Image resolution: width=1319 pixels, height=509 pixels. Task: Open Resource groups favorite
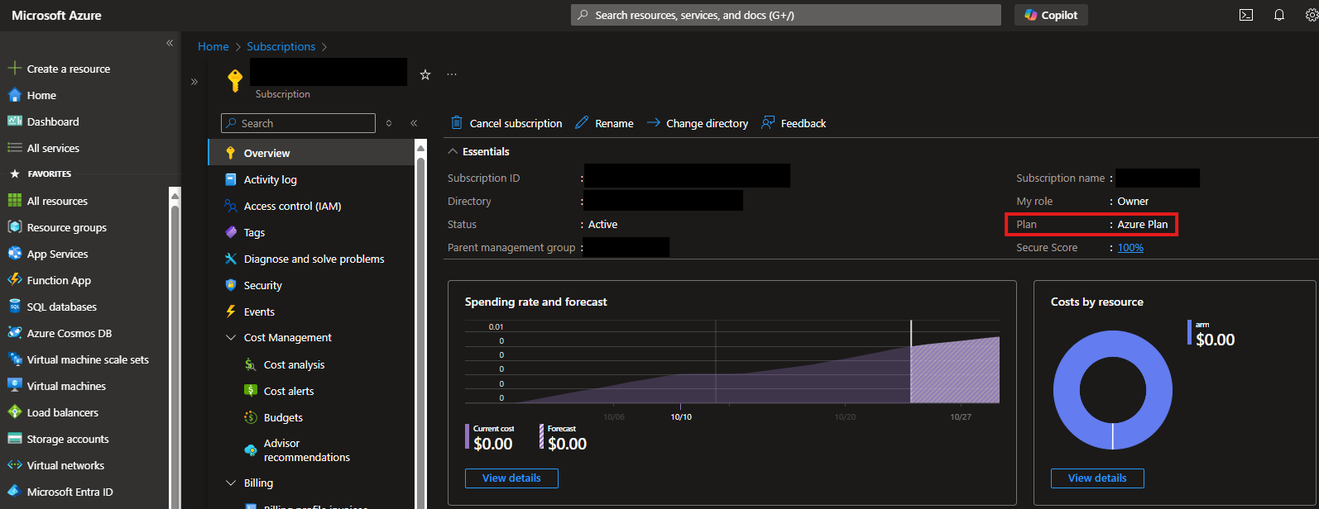(x=66, y=227)
